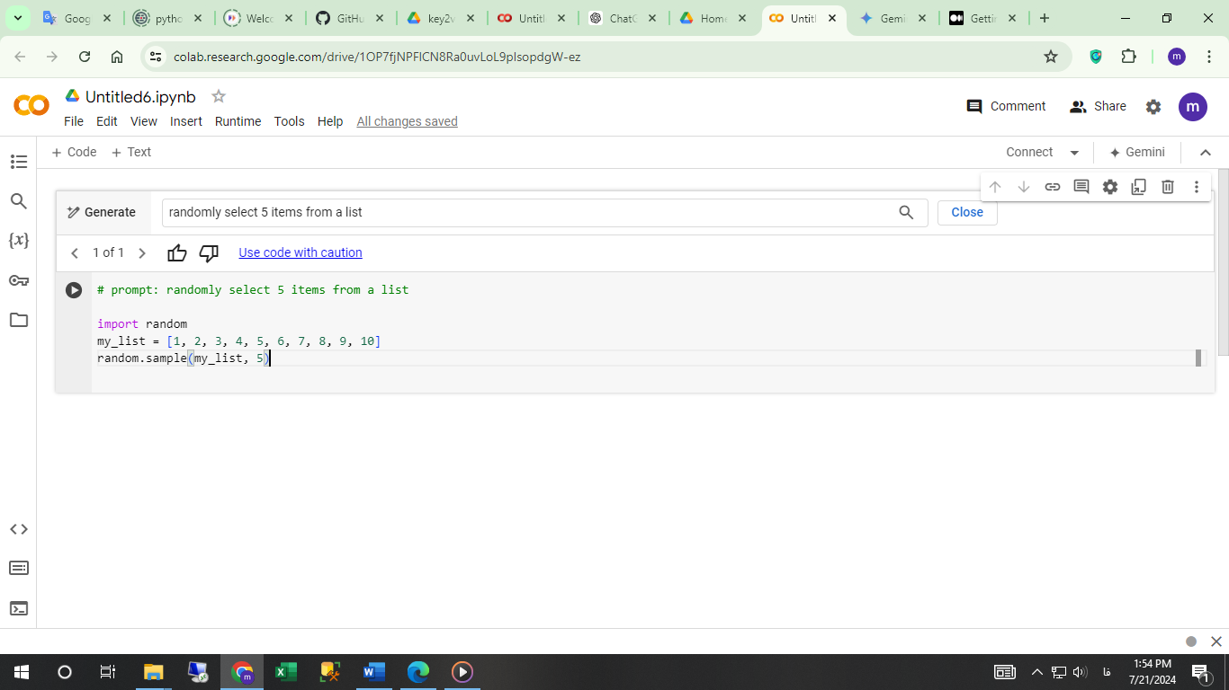The image size is (1229, 690).
Task: Open the Windows Start menu
Action: (x=21, y=672)
